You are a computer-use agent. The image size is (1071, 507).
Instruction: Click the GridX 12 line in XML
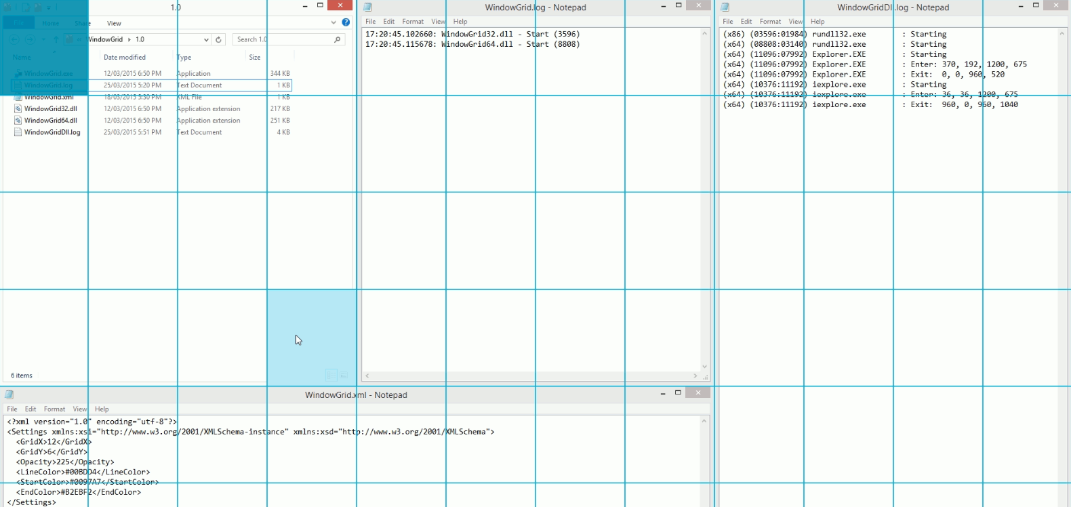(x=54, y=442)
